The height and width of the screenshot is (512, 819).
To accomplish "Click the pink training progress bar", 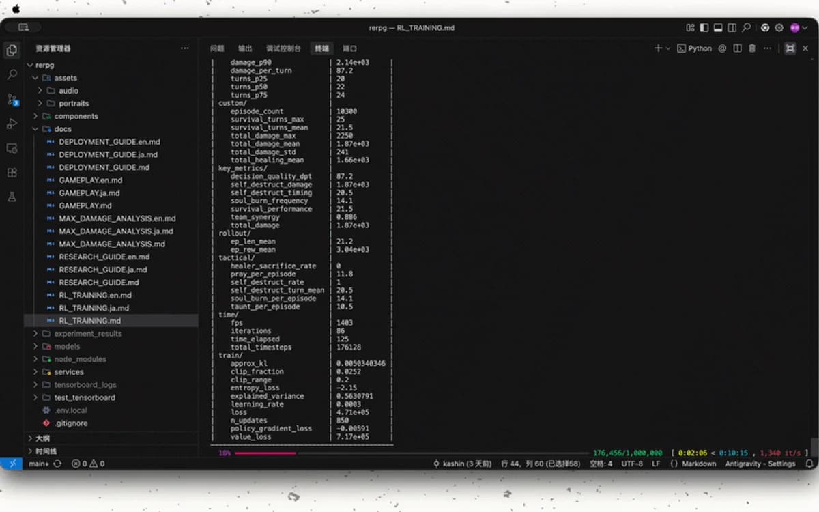I will (265, 453).
